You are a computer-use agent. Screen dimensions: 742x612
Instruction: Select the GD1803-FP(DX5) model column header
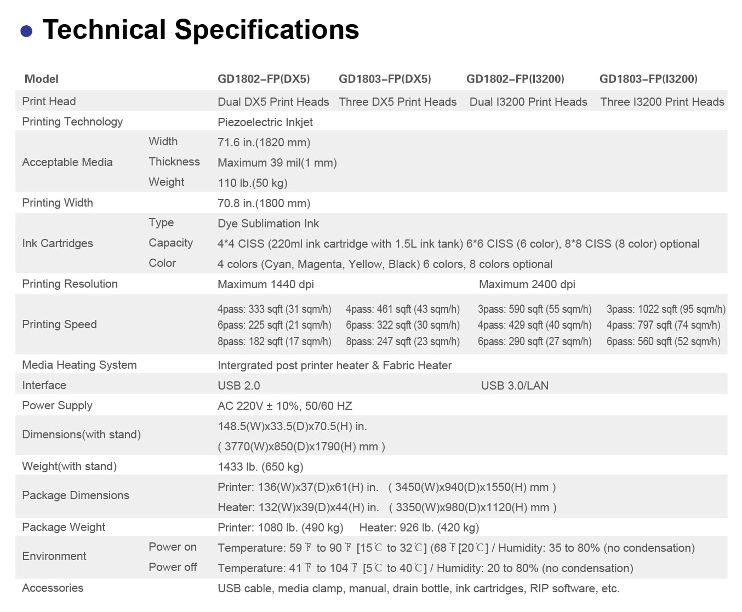pyautogui.click(x=385, y=79)
